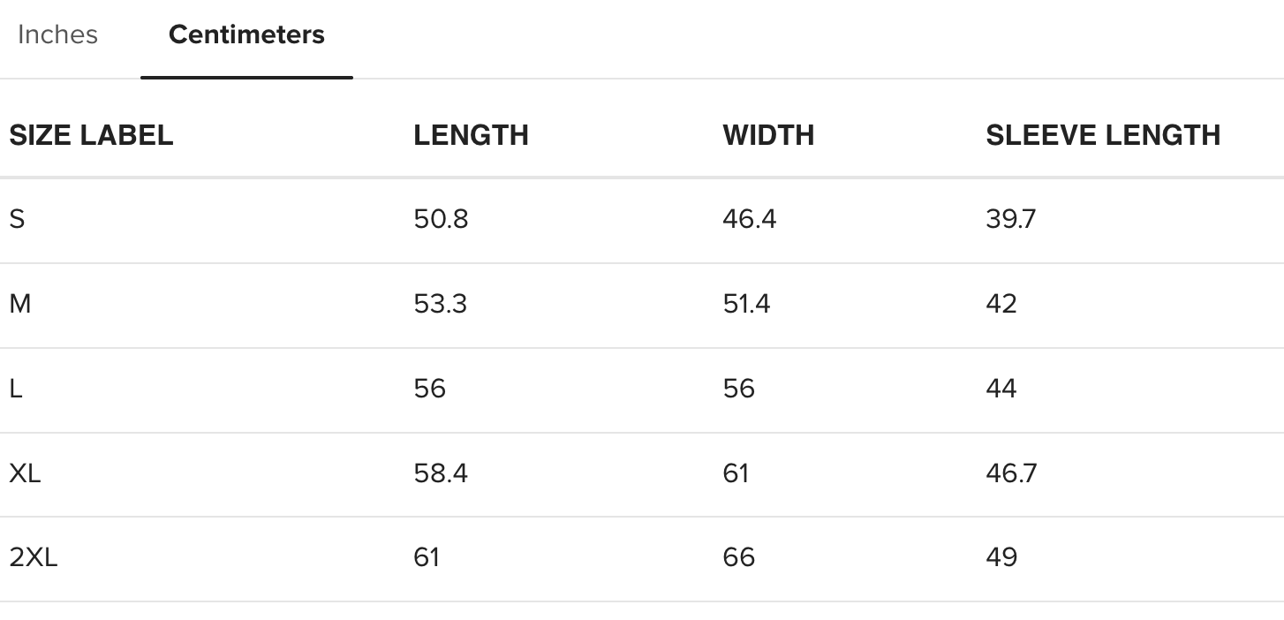Click the 58.4 length value for XL

point(441,473)
